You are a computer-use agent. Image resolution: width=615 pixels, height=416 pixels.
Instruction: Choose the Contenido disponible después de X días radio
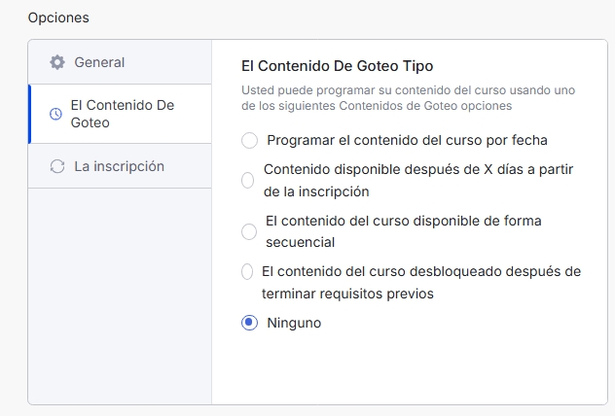247,181
